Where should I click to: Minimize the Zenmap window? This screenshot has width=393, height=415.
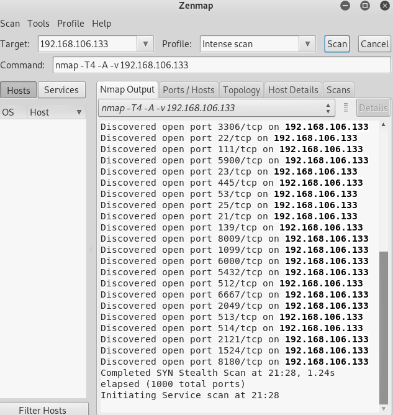345,6
